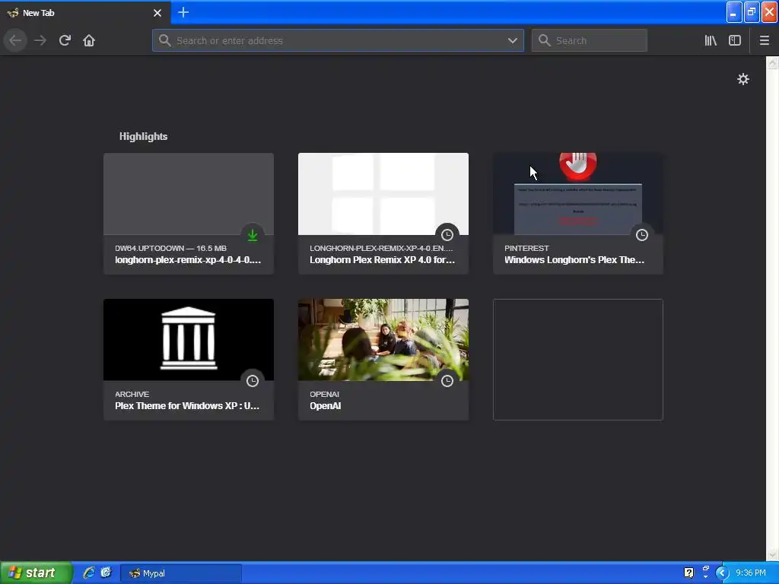The image size is (779, 584).
Task: Click the page scrollbar up arrow
Action: (x=772, y=62)
